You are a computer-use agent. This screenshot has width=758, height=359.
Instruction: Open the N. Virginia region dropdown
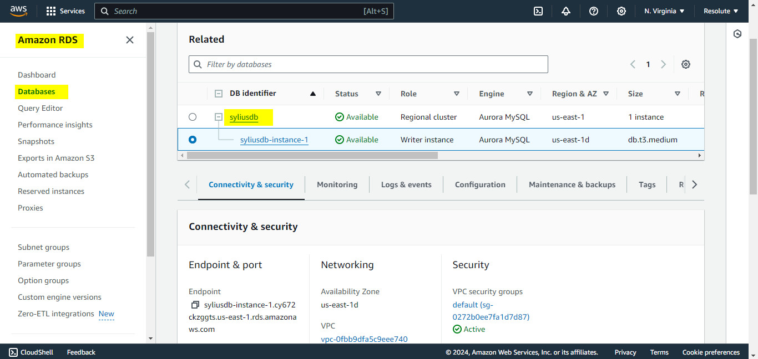point(664,11)
